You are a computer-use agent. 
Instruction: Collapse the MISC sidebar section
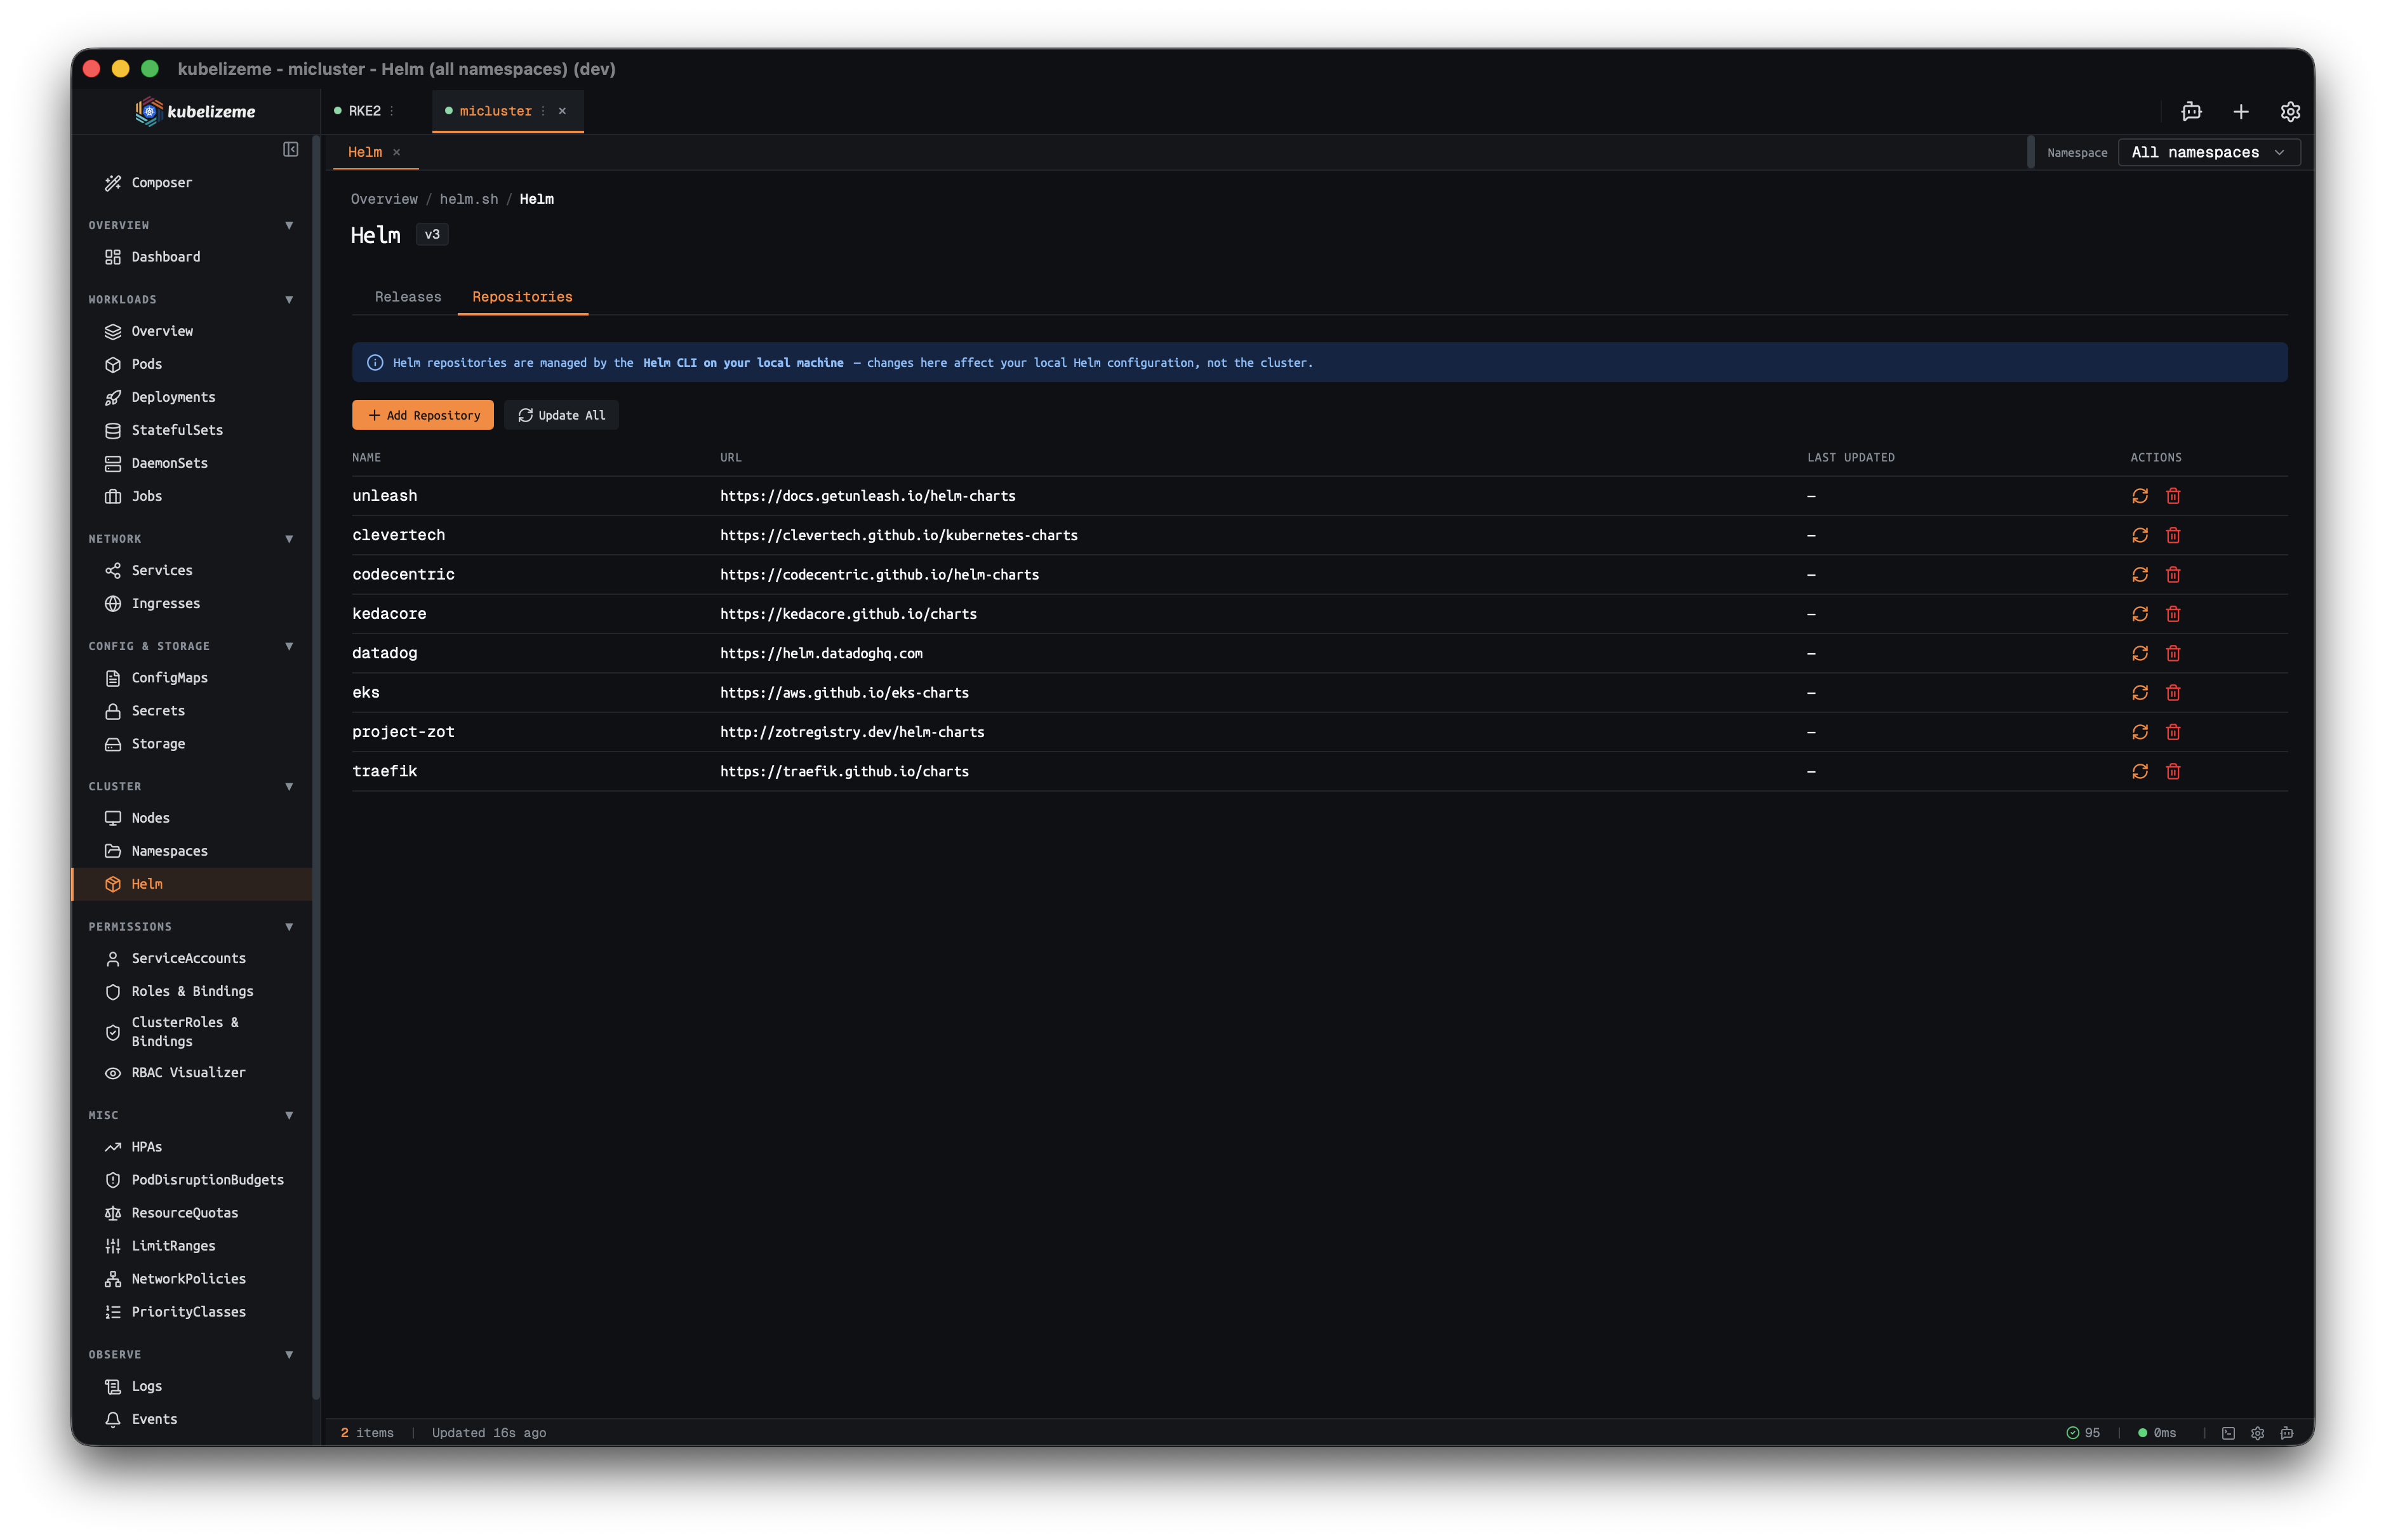[289, 1115]
